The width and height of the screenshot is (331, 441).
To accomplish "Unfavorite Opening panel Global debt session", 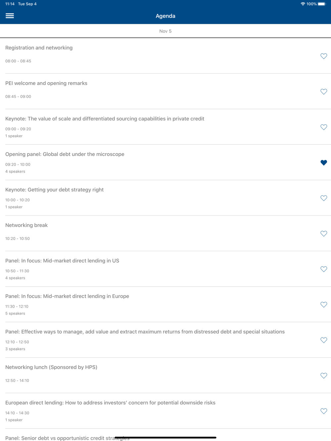I will (324, 163).
